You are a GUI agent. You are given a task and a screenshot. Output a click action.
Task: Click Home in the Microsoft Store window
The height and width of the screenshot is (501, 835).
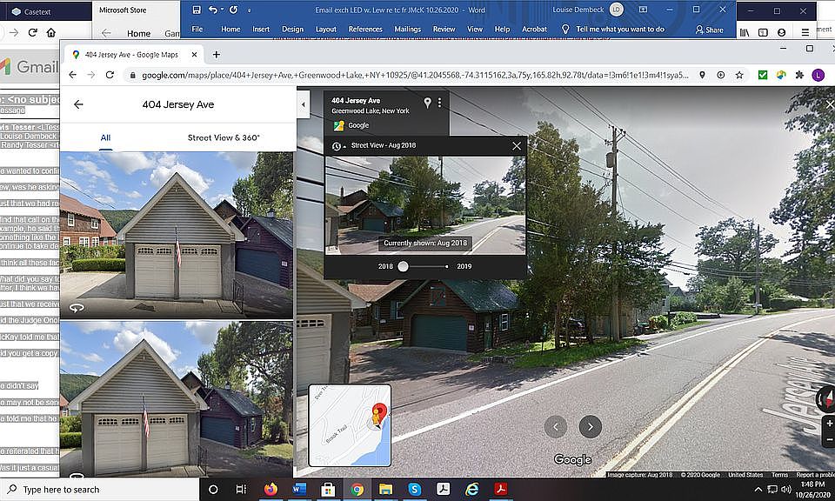(x=138, y=34)
